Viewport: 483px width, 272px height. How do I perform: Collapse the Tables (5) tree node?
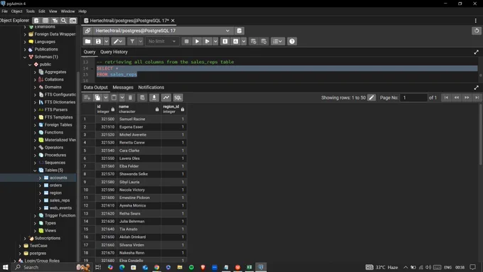(35, 170)
